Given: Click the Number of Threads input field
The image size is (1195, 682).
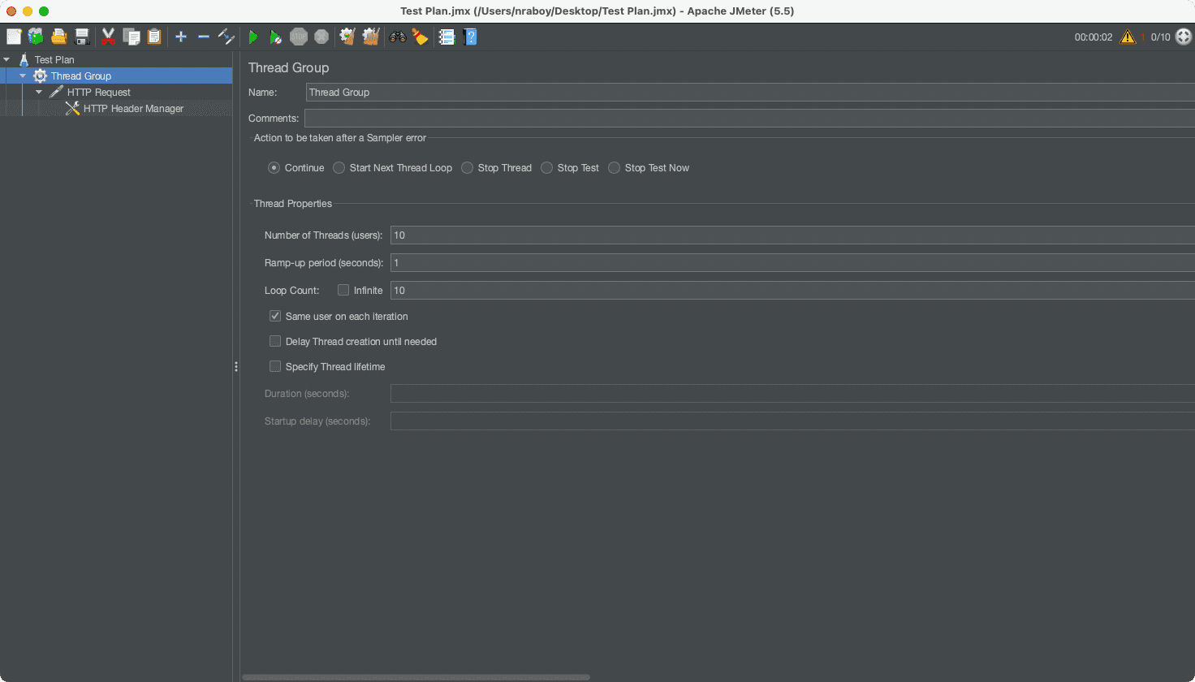Looking at the screenshot, I should click(792, 235).
